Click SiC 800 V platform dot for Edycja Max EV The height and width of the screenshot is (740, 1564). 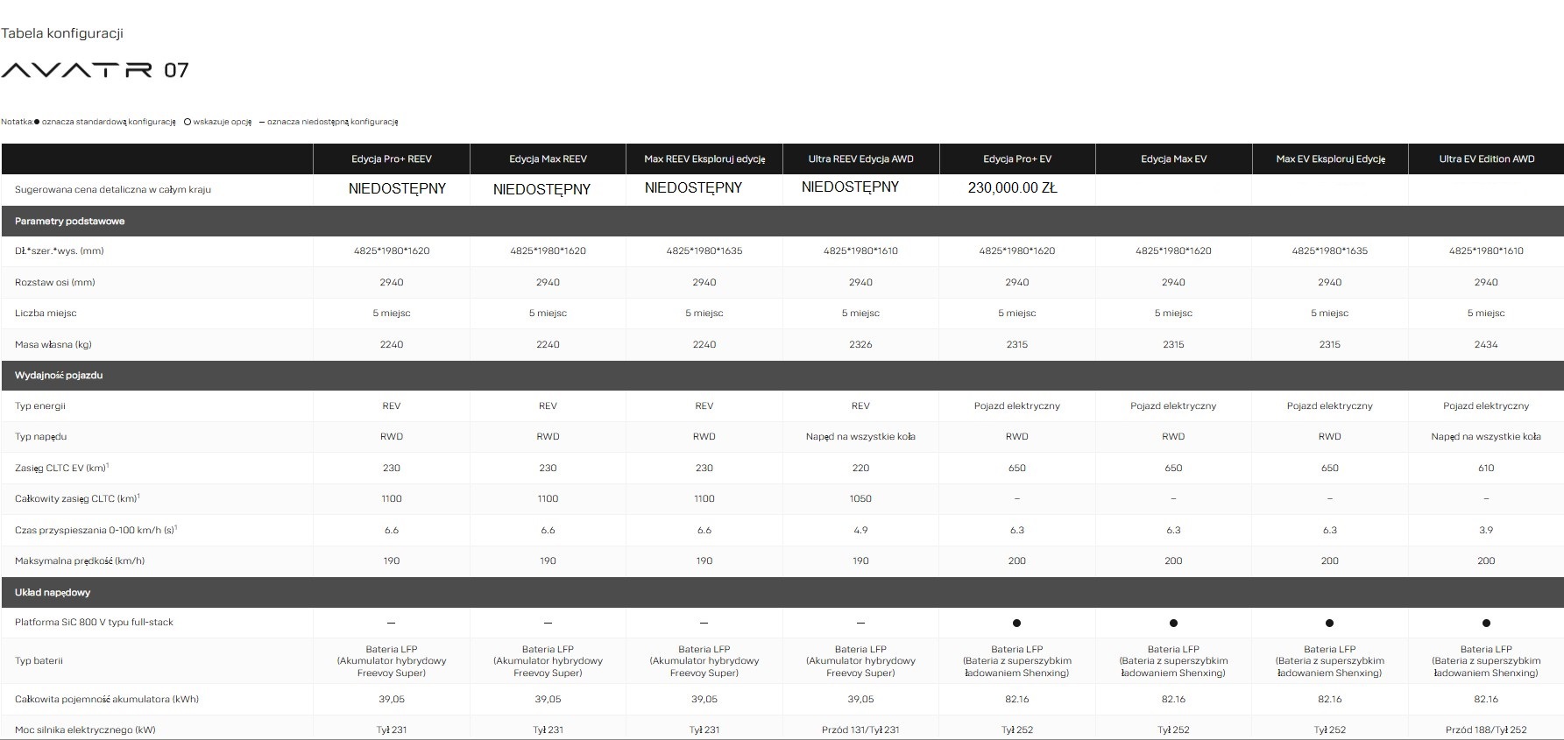point(1173,623)
